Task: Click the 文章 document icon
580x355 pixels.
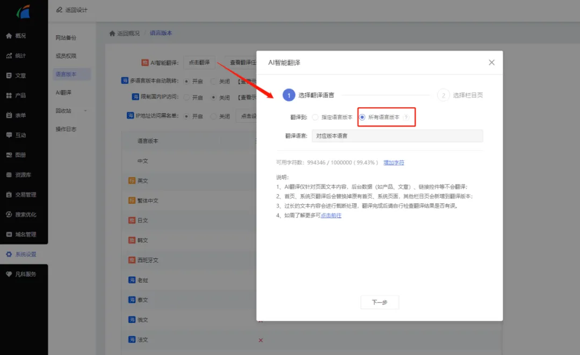Action: pyautogui.click(x=9, y=76)
